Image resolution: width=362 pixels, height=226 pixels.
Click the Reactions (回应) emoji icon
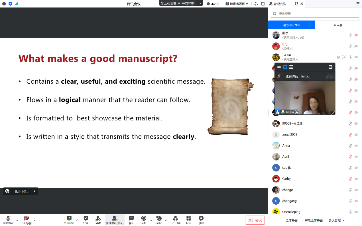159,220
